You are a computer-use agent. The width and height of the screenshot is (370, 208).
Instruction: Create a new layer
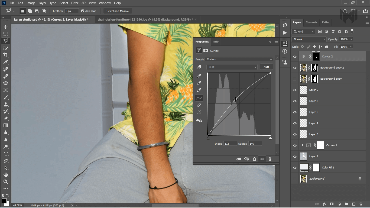click(354, 204)
